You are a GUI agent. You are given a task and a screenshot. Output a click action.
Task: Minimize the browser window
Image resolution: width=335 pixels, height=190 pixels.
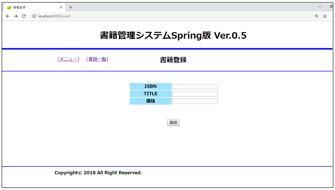[319, 7]
